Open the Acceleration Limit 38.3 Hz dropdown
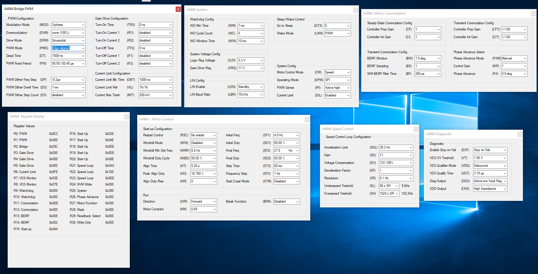Image resolution: width=538 pixels, height=274 pixels. point(396,147)
